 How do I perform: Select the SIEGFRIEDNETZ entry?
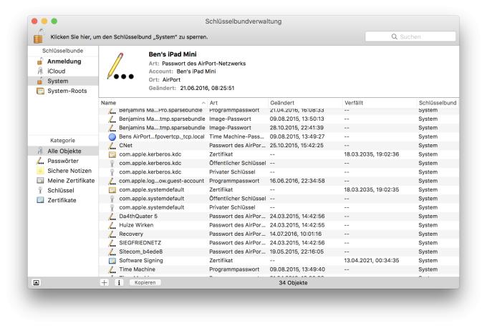click(x=279, y=243)
